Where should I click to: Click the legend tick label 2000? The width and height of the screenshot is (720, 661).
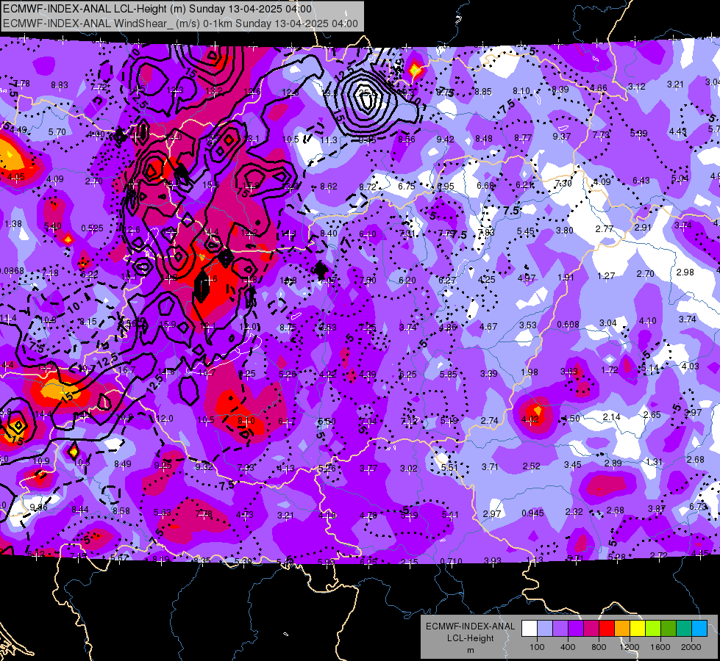(691, 647)
